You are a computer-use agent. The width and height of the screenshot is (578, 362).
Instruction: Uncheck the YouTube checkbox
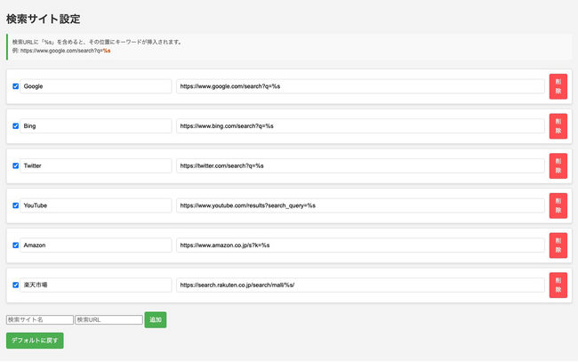tap(16, 205)
